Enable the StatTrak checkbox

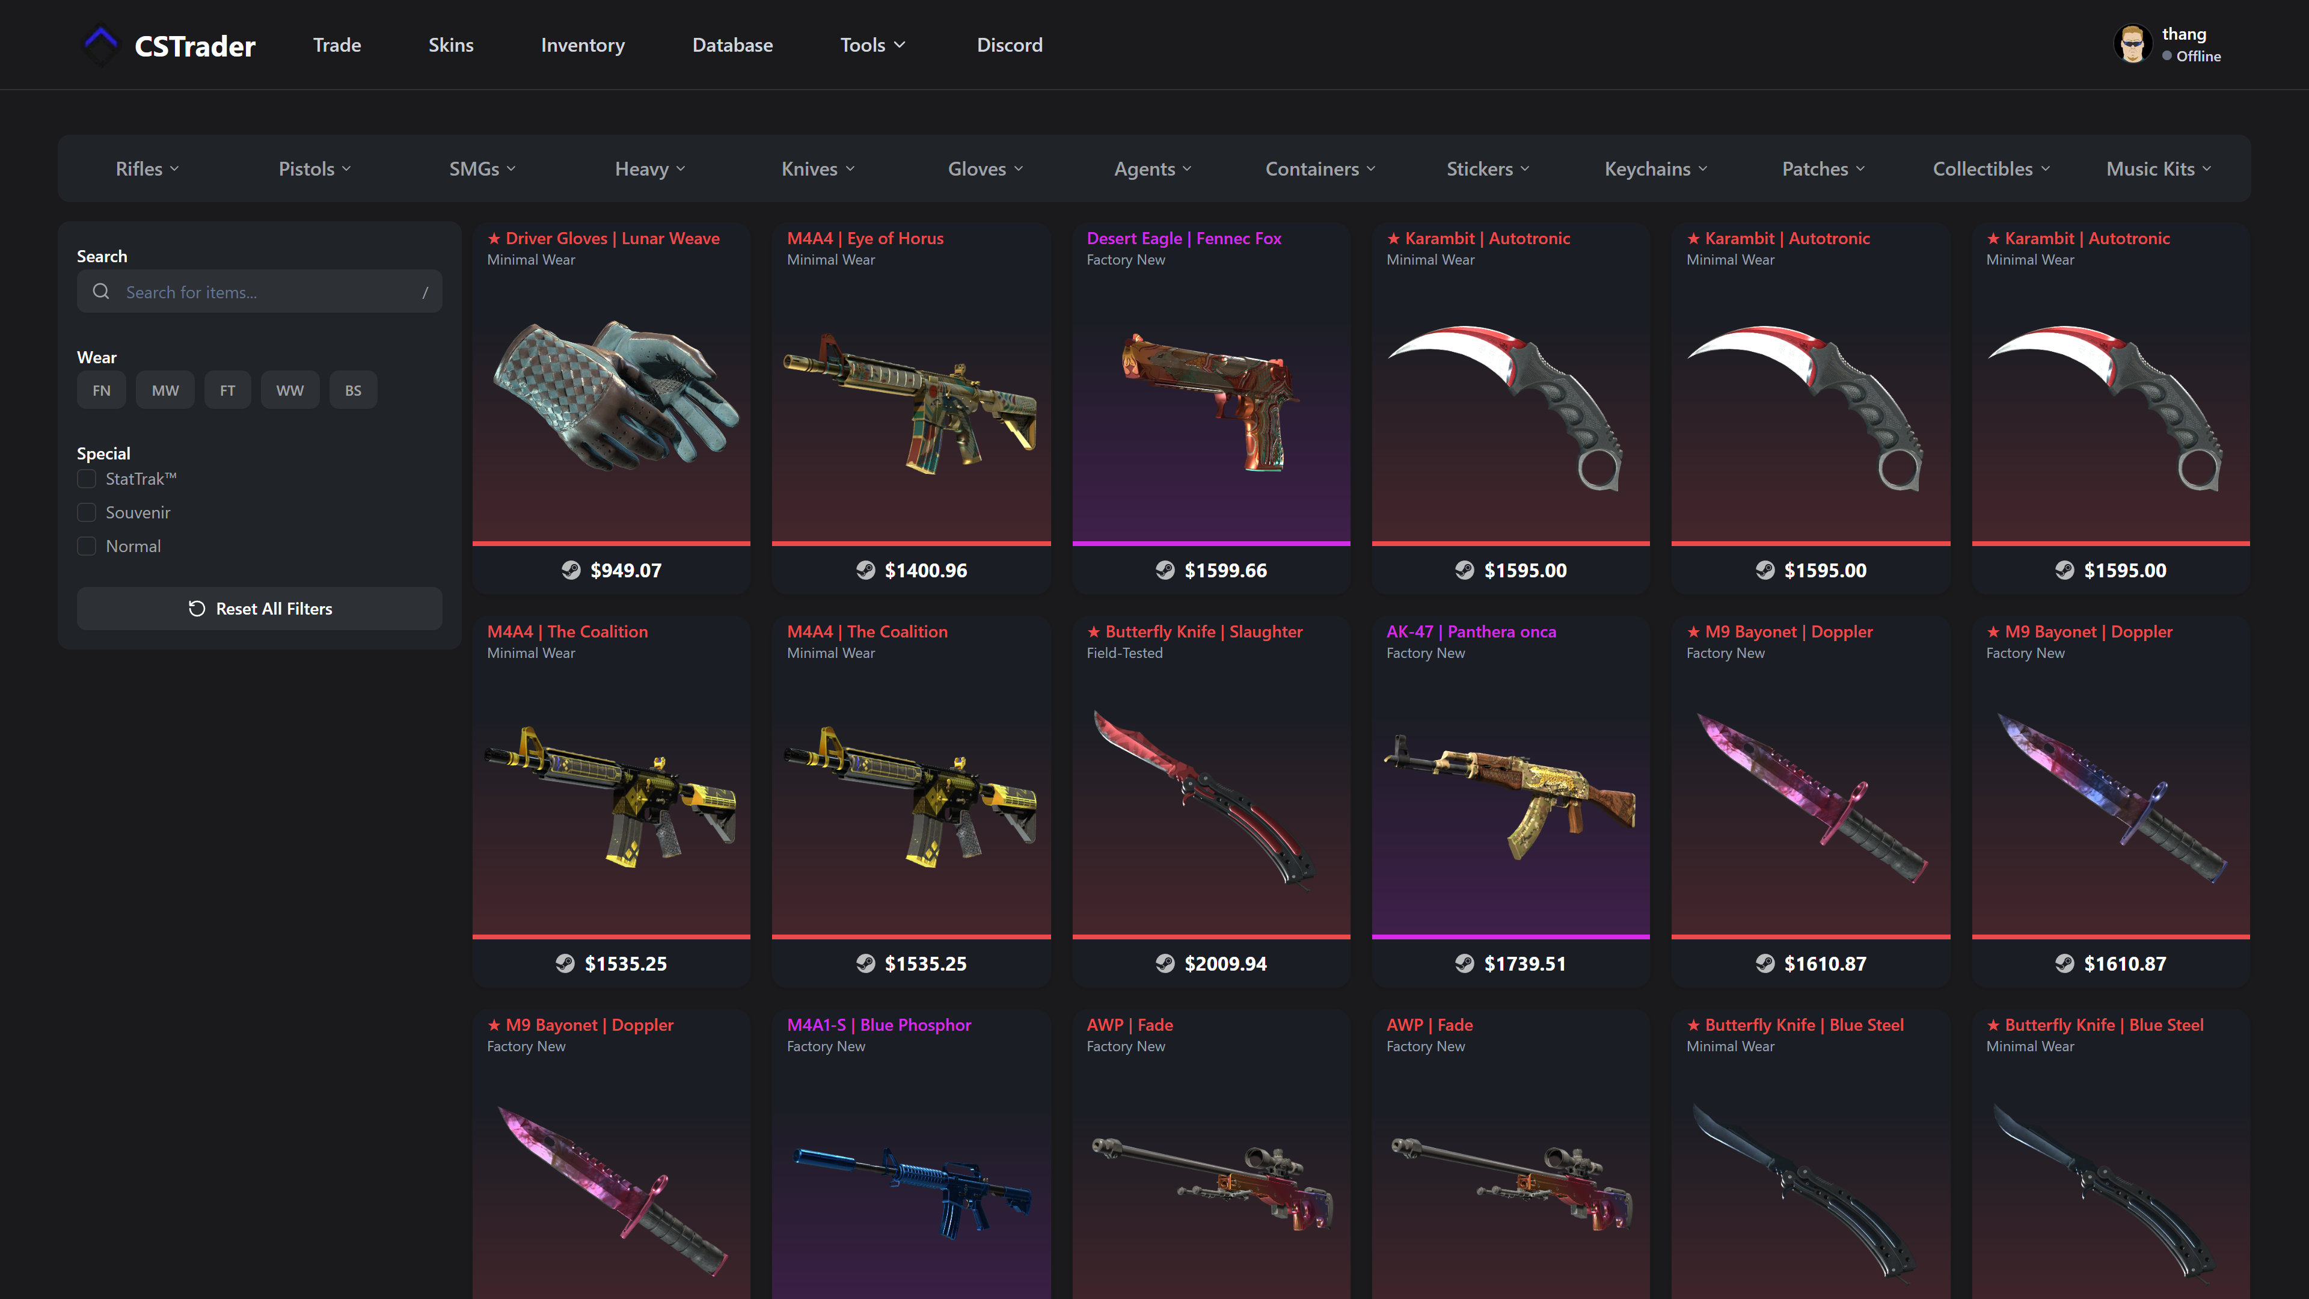[x=87, y=479]
